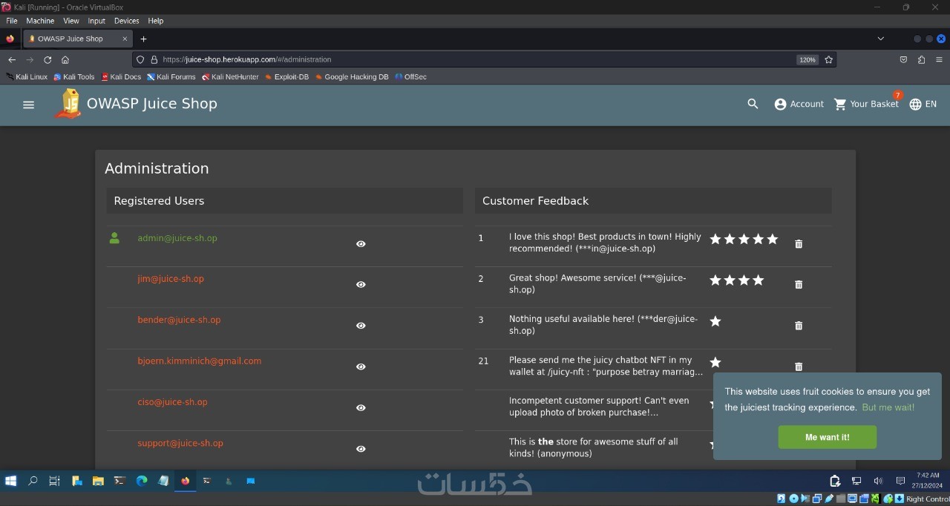Show details for ciso@juice-sh.op via eye icon
This screenshot has height=506, width=950.
point(361,408)
